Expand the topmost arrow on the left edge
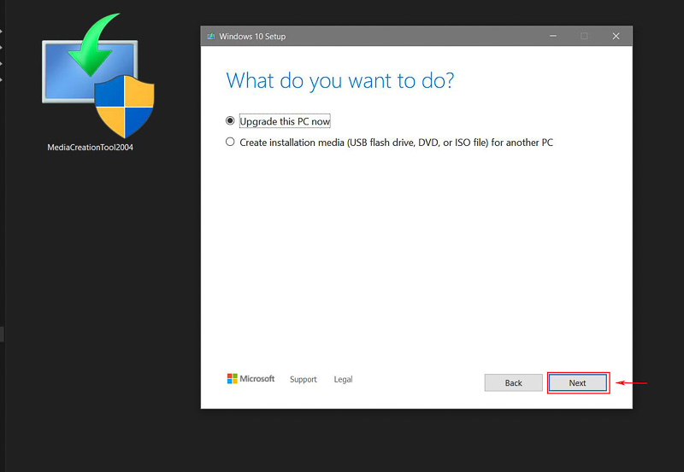684x472 pixels. point(2,32)
